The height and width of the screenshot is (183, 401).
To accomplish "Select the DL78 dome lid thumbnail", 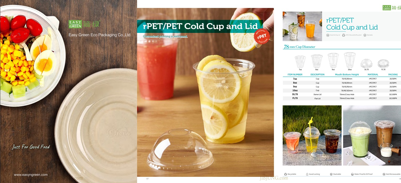I will [x=367, y=64].
